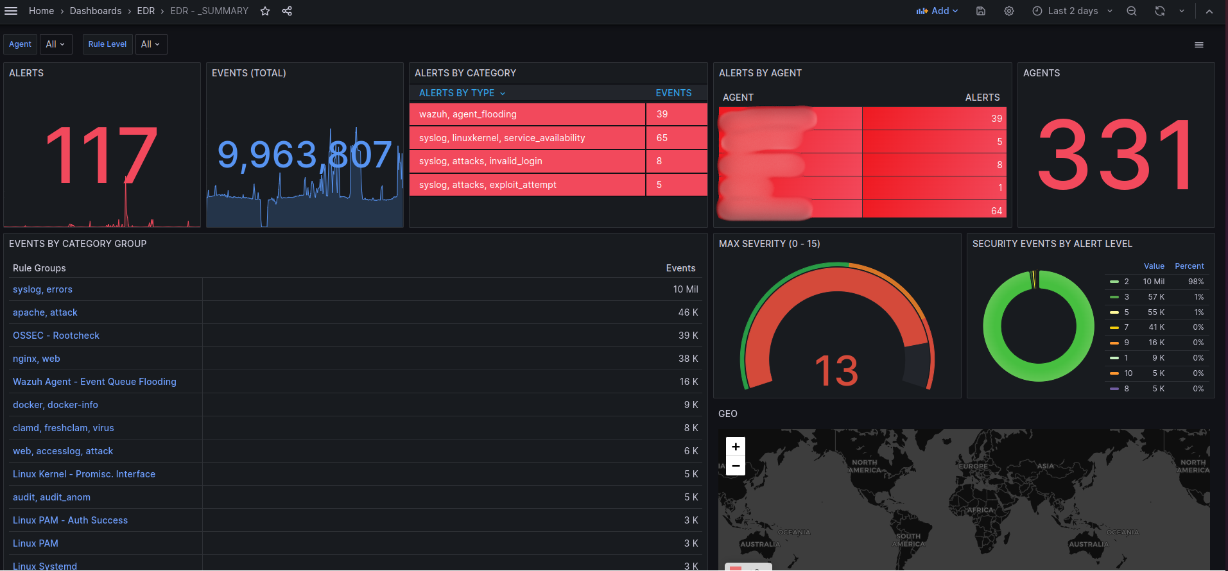Collapse the top toolbar with chevron-up
Screen dimensions: 1228x571
(1209, 11)
